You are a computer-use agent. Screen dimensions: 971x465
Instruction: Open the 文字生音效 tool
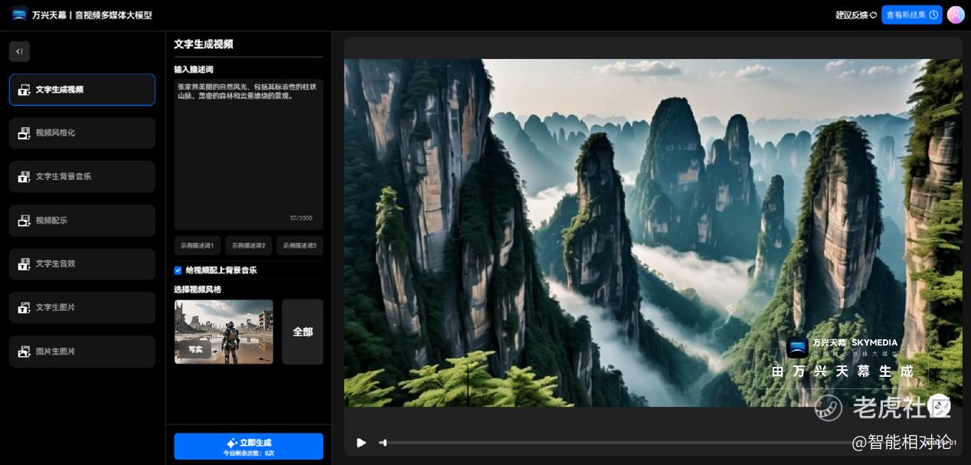82,264
